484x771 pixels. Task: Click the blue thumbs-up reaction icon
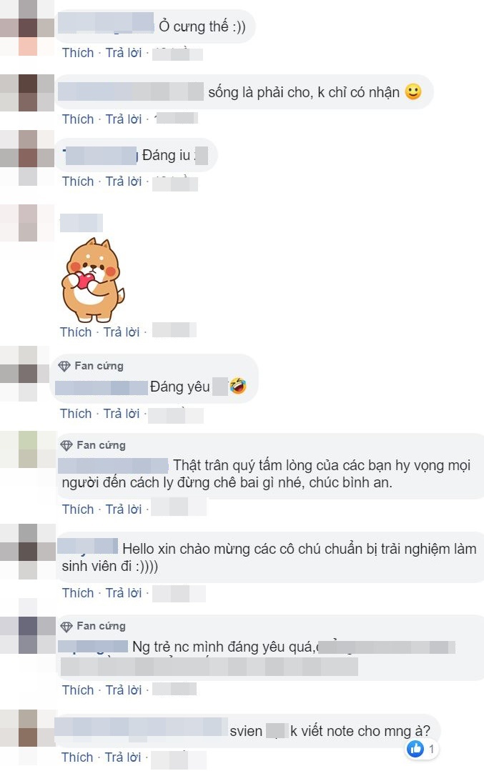[415, 749]
